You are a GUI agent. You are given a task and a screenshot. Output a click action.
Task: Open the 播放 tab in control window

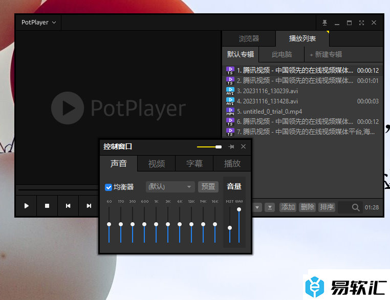(x=232, y=163)
